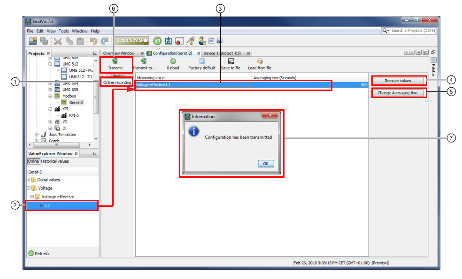Click the Transmit toolbar icon
This screenshot has height=279, width=462.
(x=115, y=61)
